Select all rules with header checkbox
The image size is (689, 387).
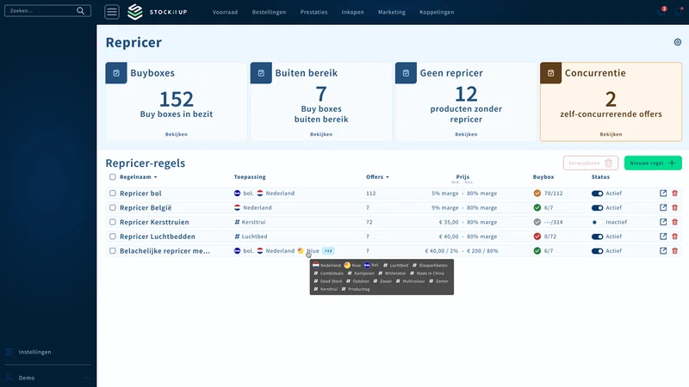point(113,177)
